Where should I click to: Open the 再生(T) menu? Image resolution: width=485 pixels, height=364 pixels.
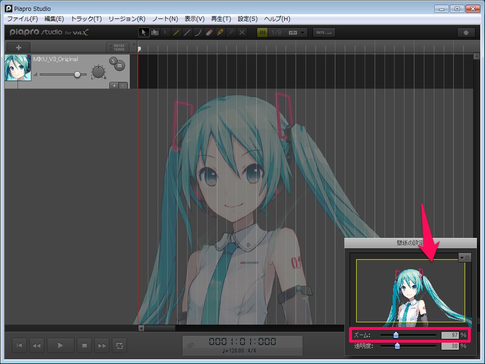point(221,19)
